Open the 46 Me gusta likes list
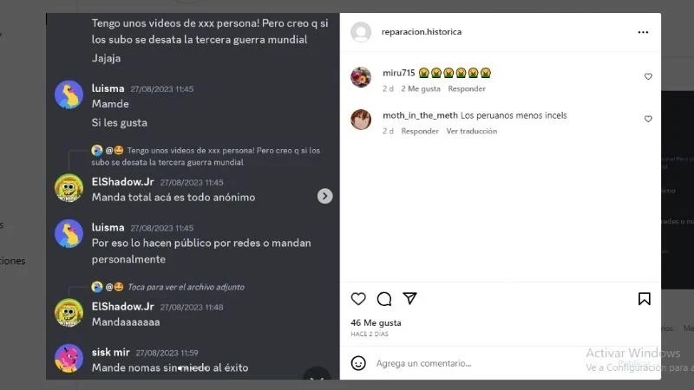The width and height of the screenshot is (694, 390). pyautogui.click(x=376, y=322)
